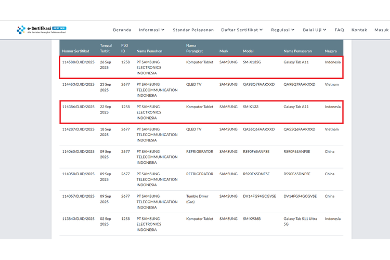Click the Masuk login link
The image size is (390, 260).
[381, 30]
